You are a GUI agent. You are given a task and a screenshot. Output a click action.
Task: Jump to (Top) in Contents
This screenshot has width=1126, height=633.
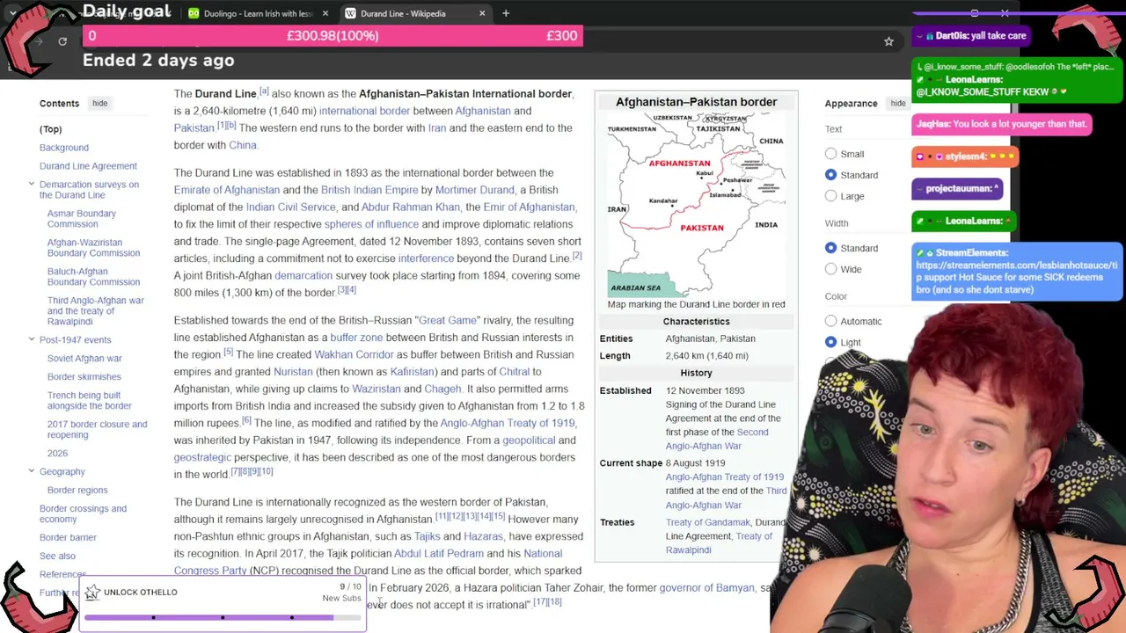(50, 129)
